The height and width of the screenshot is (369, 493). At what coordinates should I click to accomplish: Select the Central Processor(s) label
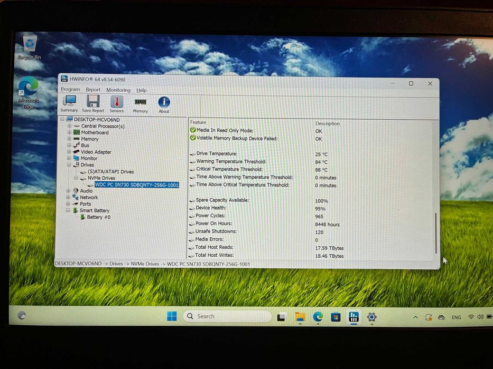pos(103,126)
